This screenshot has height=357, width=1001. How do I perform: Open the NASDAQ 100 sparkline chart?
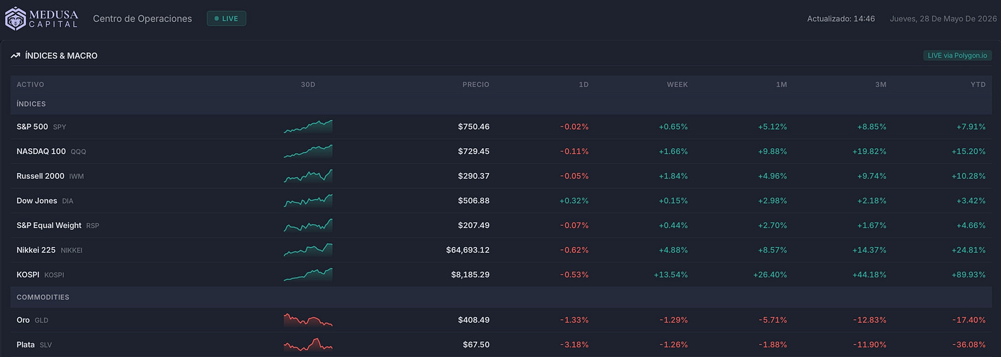[308, 151]
